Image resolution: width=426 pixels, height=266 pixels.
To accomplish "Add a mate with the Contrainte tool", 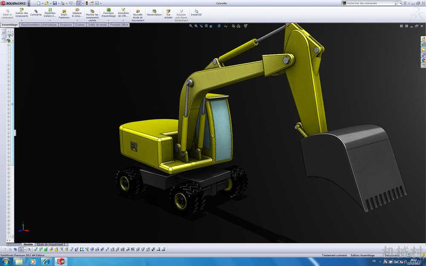I will point(36,13).
